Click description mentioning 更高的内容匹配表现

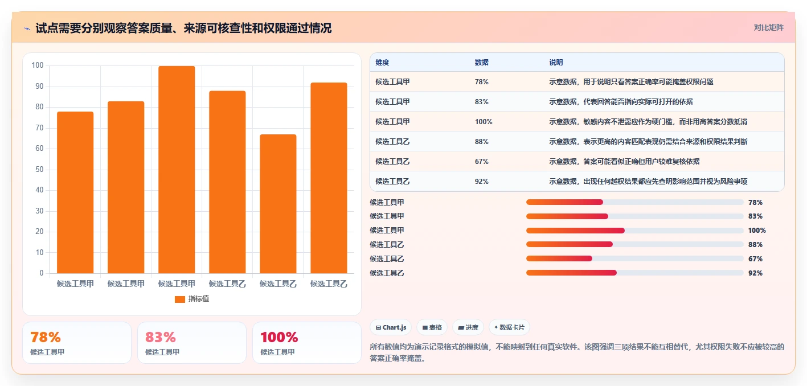tap(648, 142)
